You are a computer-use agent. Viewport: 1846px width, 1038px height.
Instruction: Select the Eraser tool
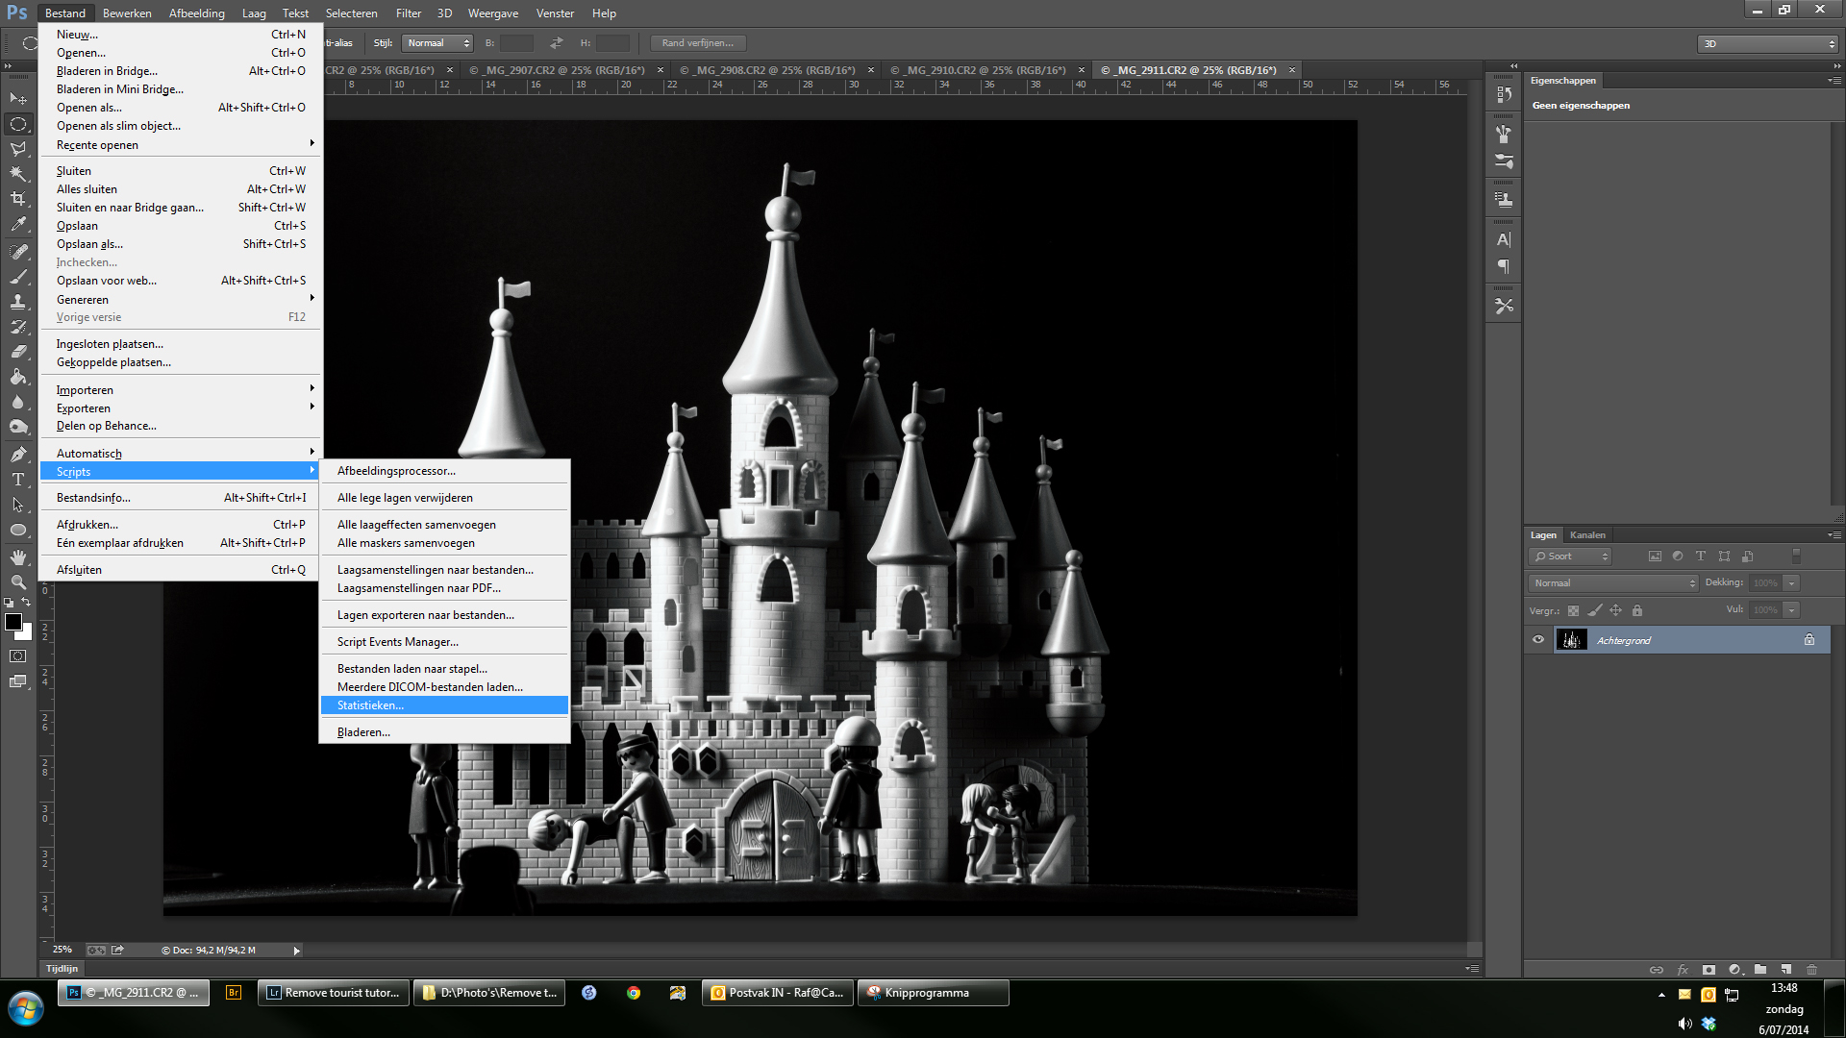click(18, 352)
